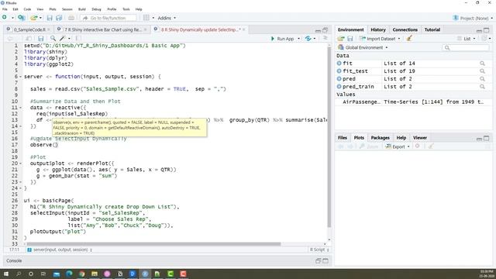Collapse the server function fold arrow
496x279 pixels.
tap(21, 77)
